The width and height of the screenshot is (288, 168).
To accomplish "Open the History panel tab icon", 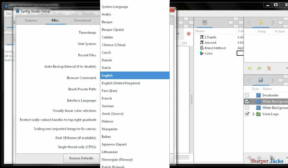I will point(261,22).
